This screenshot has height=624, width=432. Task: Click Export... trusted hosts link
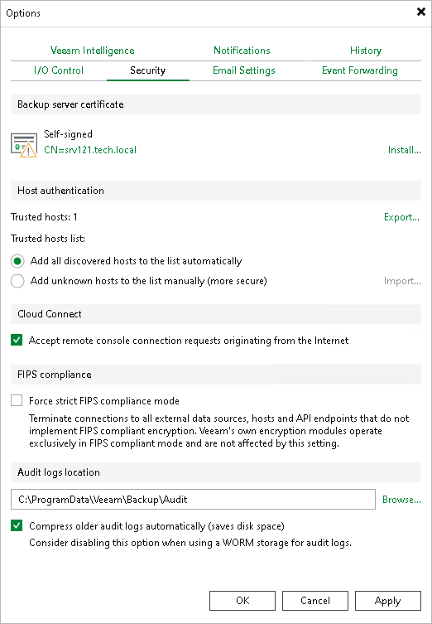(401, 217)
